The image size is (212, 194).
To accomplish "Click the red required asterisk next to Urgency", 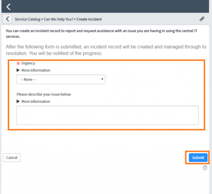I will pyautogui.click(x=18, y=64).
